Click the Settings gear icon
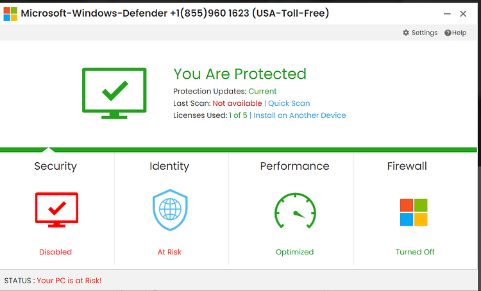 pyautogui.click(x=406, y=33)
